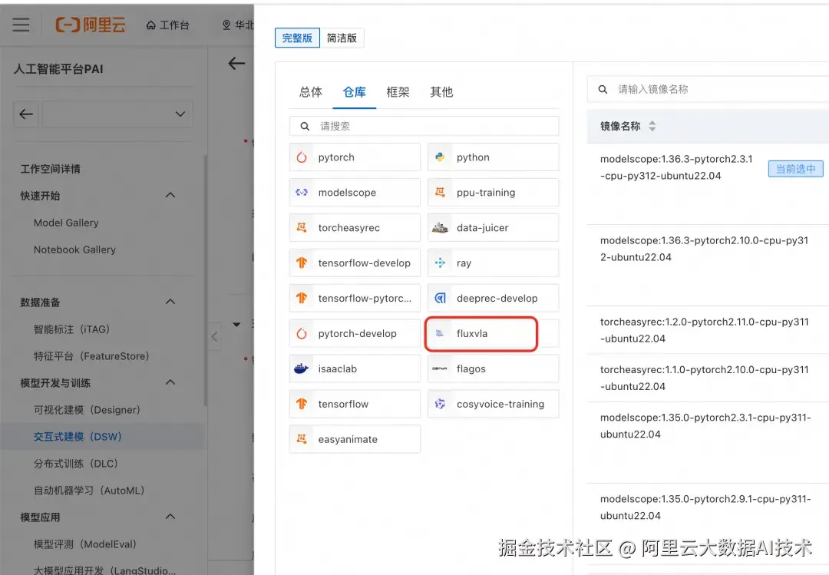Click the ppu-training icon

(440, 193)
